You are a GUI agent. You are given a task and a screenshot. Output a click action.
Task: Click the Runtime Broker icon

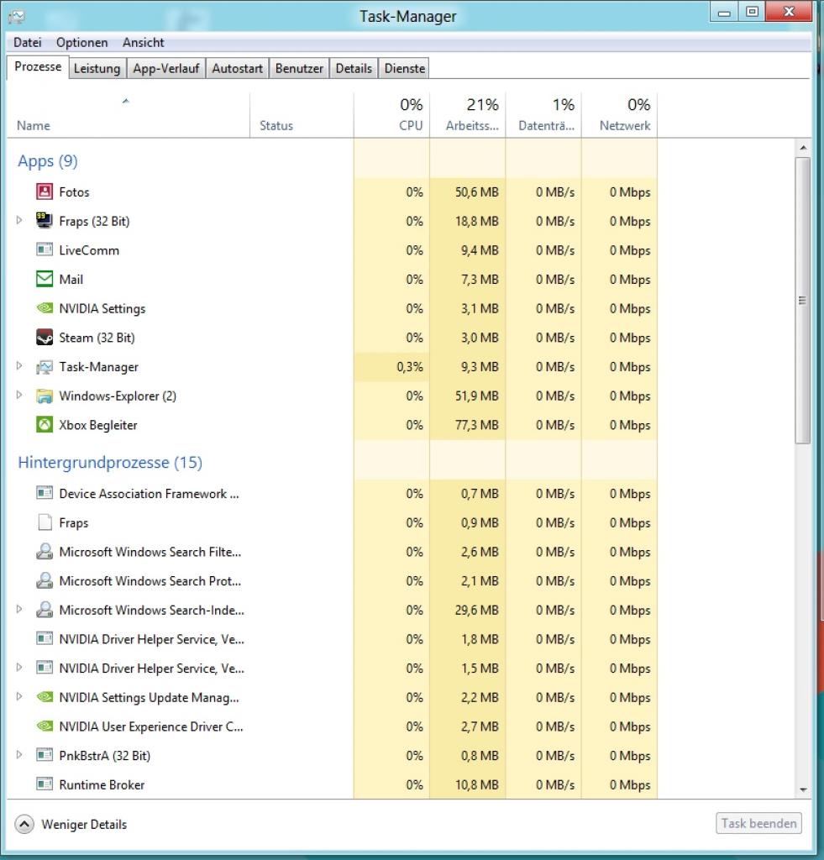(x=45, y=784)
